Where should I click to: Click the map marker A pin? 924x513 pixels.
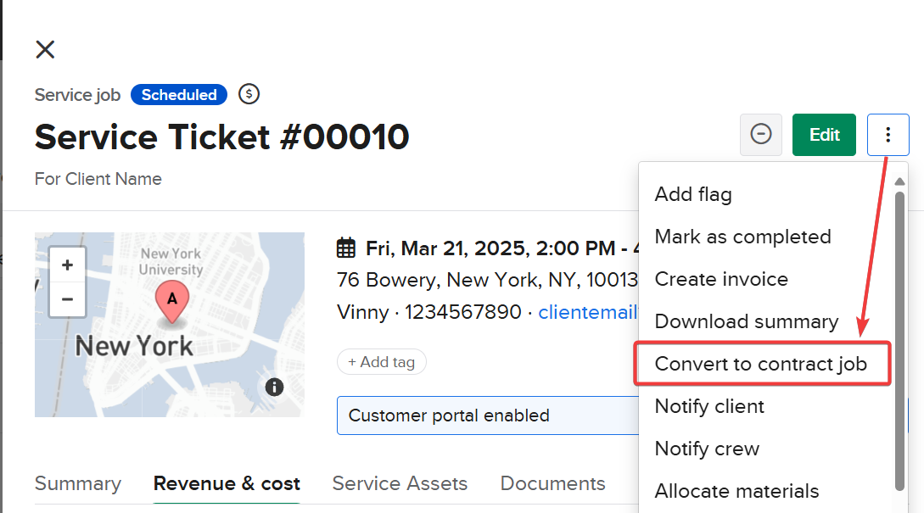173,303
